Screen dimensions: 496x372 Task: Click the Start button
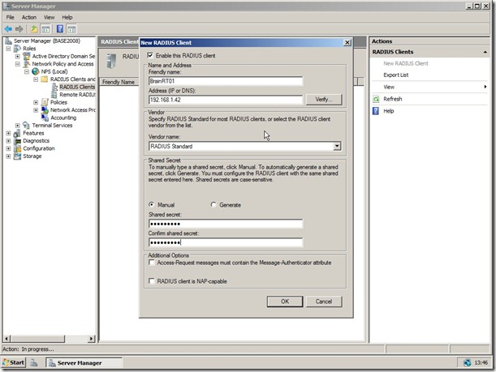click(x=14, y=362)
